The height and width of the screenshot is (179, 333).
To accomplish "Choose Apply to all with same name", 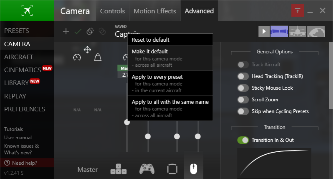I will 170,108.
